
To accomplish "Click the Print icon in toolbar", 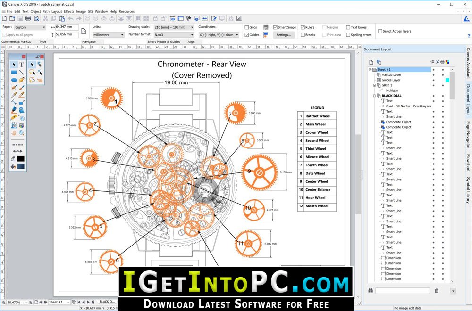I will [28, 19].
